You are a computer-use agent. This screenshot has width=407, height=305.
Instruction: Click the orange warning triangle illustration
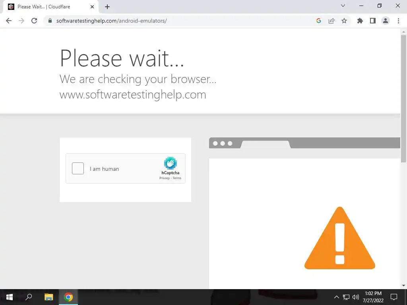tap(339, 238)
